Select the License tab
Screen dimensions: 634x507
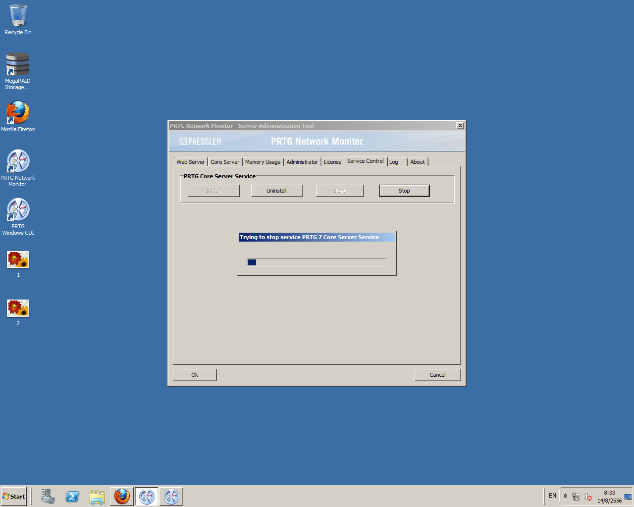(x=332, y=162)
